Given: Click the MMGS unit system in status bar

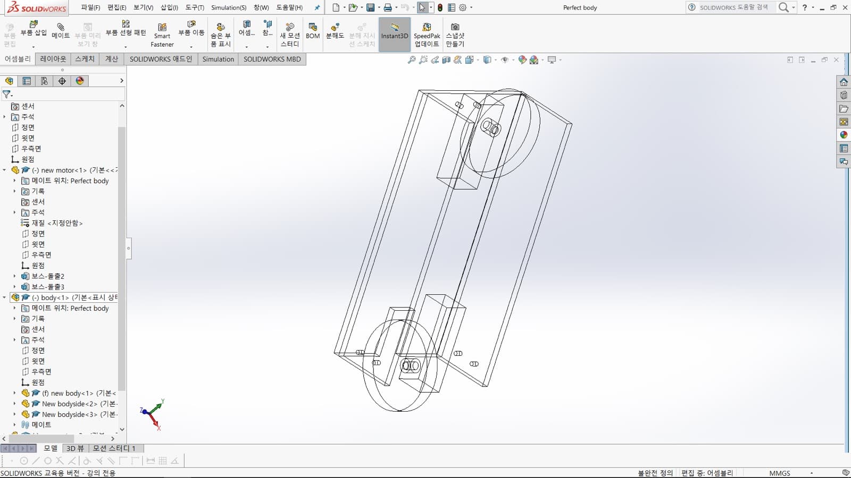Looking at the screenshot, I should click(780, 473).
